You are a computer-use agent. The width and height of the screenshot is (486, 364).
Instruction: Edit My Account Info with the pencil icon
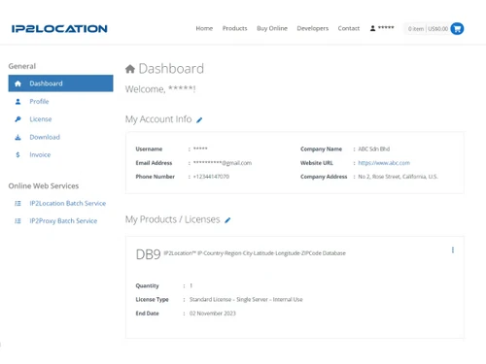199,120
